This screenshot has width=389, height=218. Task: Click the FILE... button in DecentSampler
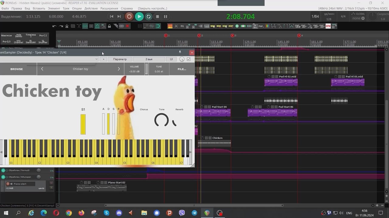(x=182, y=69)
